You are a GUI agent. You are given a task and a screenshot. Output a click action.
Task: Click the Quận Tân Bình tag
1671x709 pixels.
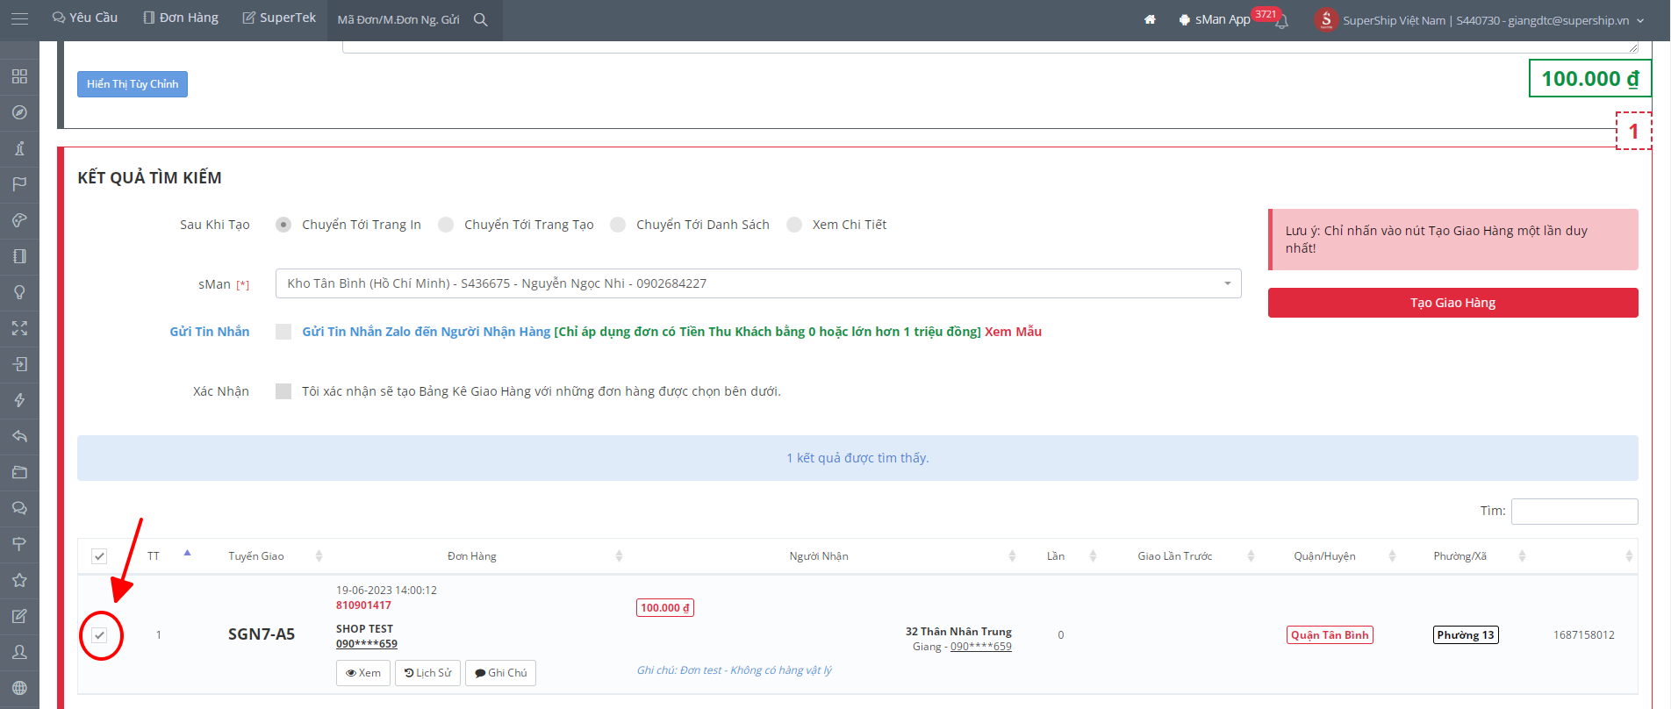click(1330, 635)
